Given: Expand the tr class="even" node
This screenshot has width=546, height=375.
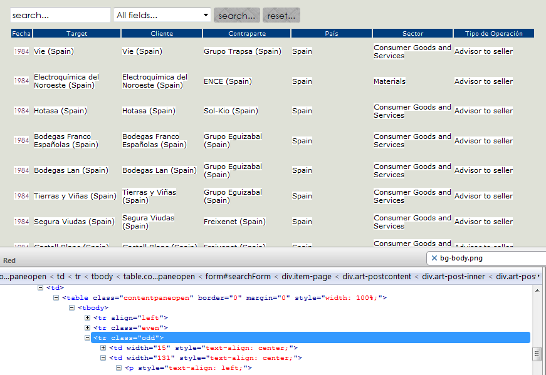Looking at the screenshot, I should coord(87,327).
